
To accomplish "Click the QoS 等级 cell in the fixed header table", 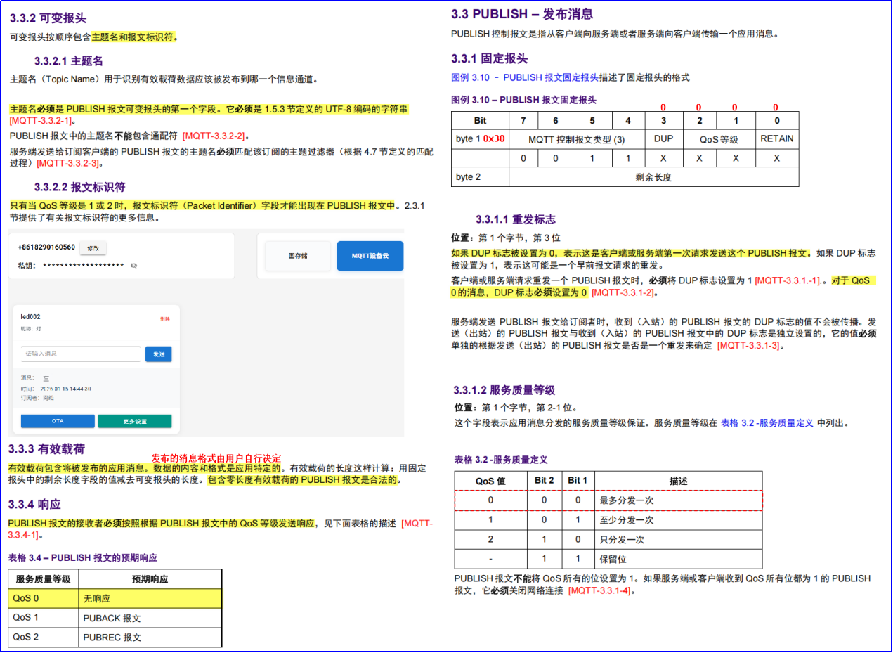I will (718, 139).
